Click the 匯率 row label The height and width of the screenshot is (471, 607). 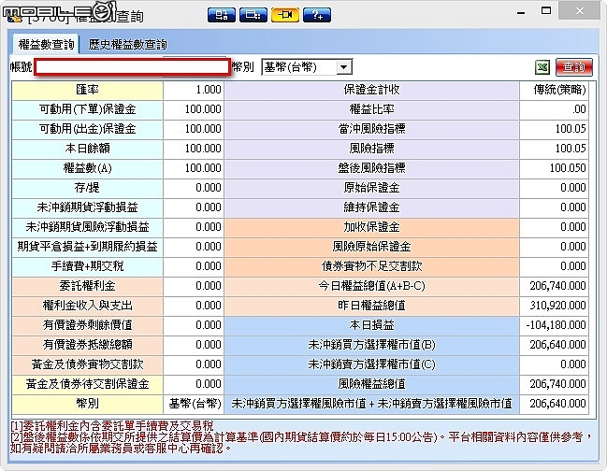coord(88,90)
